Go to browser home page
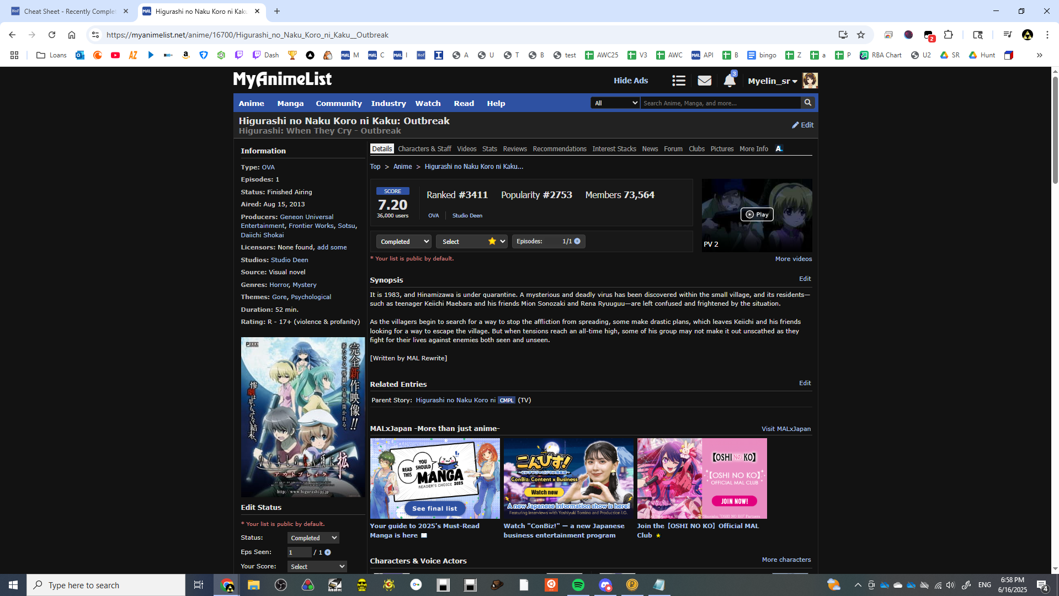Screen dimensions: 1059x596 (72, 35)
